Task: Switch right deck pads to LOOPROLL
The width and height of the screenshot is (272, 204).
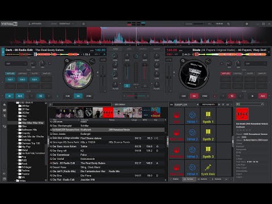Action: coord(238,74)
